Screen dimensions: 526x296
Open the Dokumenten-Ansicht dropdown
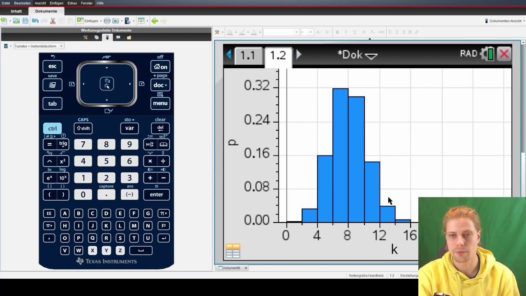pos(505,21)
